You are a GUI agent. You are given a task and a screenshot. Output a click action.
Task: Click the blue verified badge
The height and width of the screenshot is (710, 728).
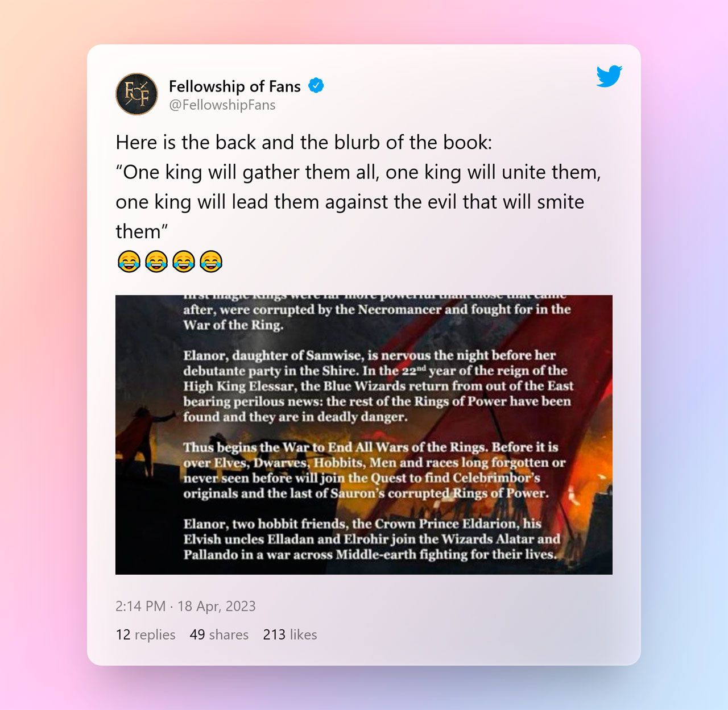click(x=316, y=86)
